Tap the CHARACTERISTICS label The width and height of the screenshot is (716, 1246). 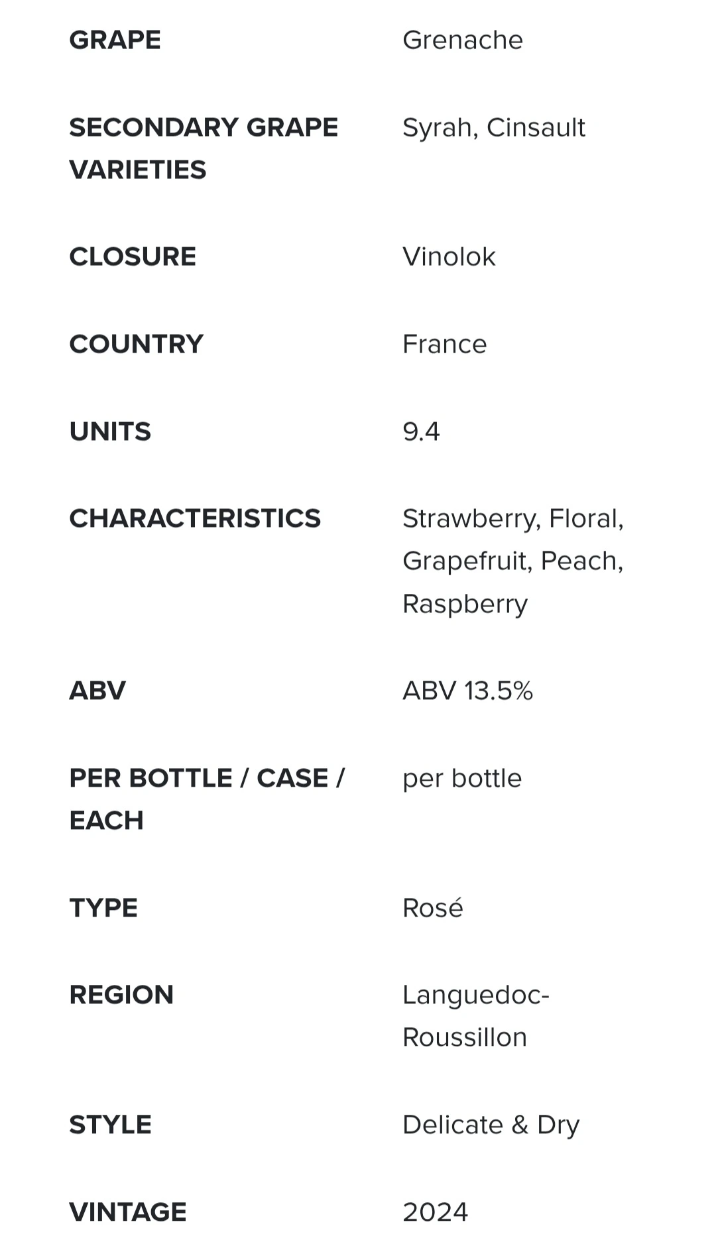(x=195, y=519)
